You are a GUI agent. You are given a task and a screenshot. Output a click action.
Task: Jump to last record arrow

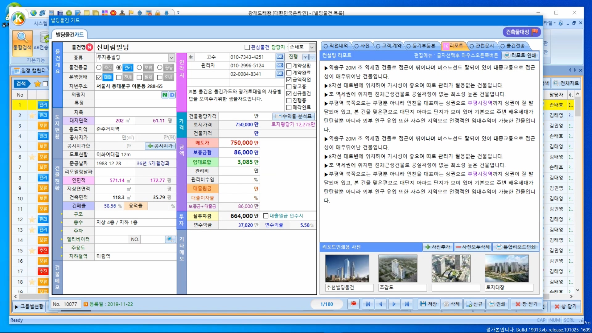[x=407, y=304]
